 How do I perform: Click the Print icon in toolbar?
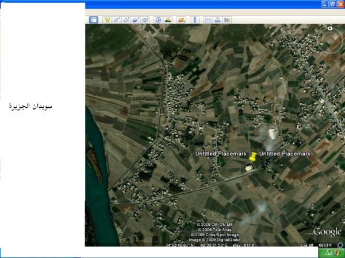coord(217,19)
